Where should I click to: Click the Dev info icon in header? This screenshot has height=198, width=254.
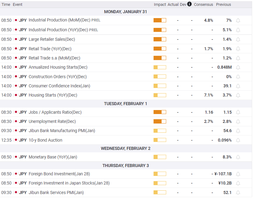pos(189,4)
